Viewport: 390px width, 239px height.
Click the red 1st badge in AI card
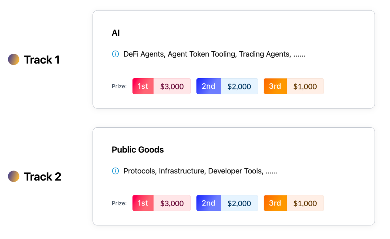(143, 87)
